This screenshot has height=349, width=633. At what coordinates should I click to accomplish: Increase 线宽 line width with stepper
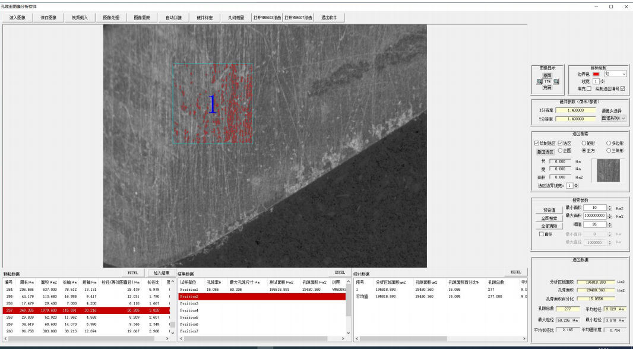603,80
